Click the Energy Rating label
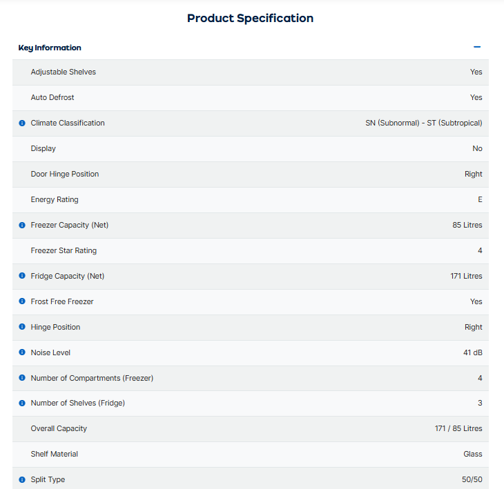504x489 pixels. tap(55, 200)
